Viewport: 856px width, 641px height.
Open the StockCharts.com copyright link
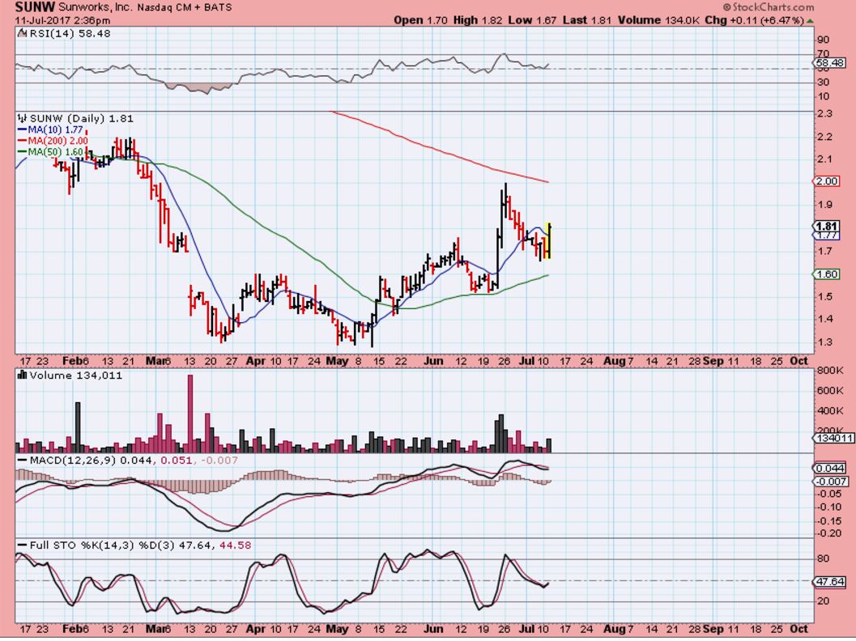pyautogui.click(x=768, y=7)
